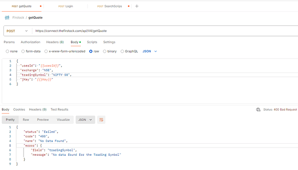298x170 pixels.
Task: Open the POST method dropdown
Action: click(x=17, y=31)
